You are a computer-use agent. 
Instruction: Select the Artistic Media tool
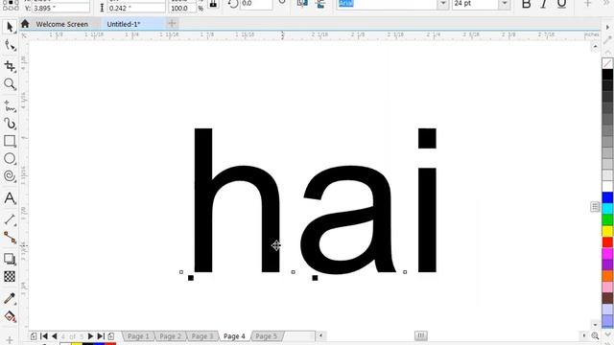click(x=10, y=124)
